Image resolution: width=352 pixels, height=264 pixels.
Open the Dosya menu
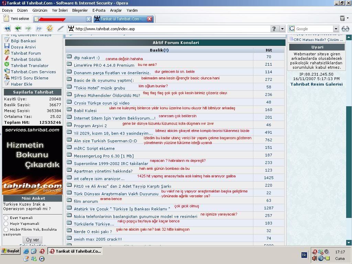(x=8, y=10)
